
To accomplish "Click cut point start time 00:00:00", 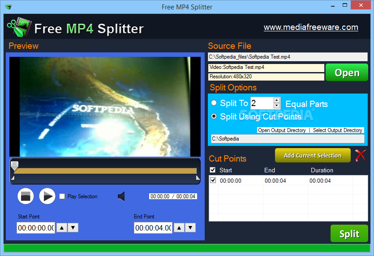I will [x=230, y=181].
